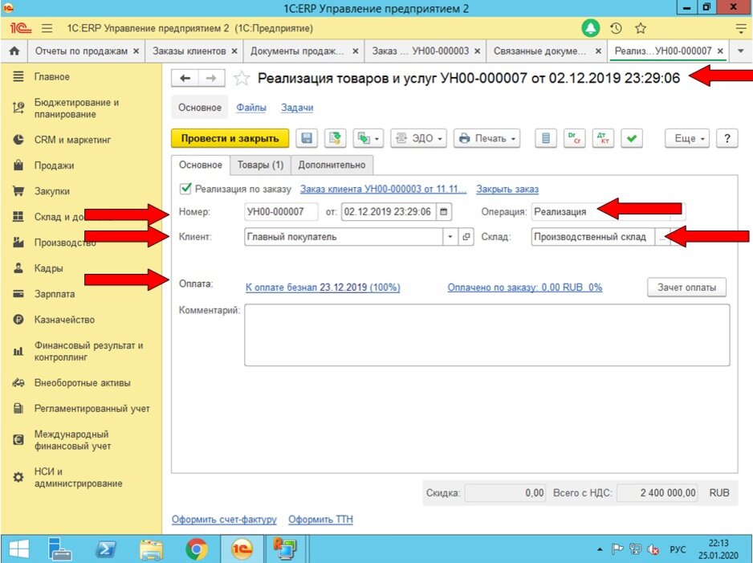
Task: Open the Зарплата section
Action: [55, 294]
